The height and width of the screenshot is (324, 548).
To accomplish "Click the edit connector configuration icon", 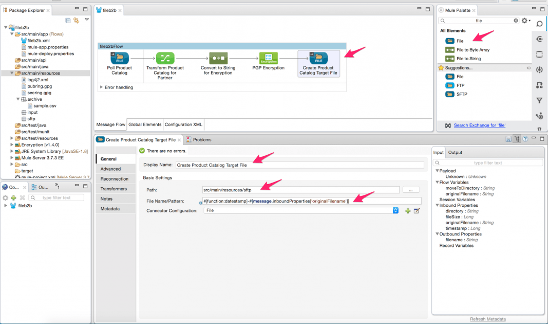I will click(x=418, y=210).
